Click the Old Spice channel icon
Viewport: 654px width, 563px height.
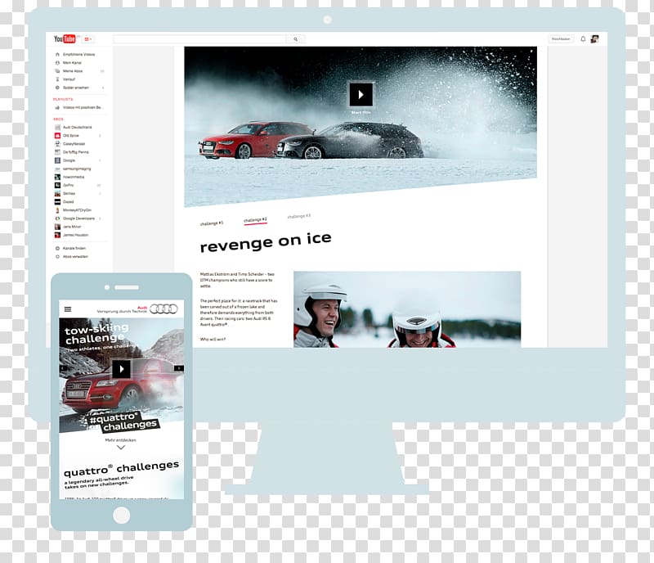[x=57, y=136]
